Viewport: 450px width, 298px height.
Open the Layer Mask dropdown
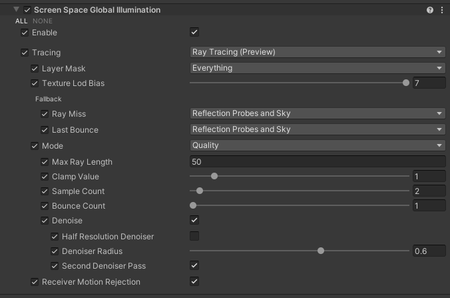pyautogui.click(x=317, y=68)
